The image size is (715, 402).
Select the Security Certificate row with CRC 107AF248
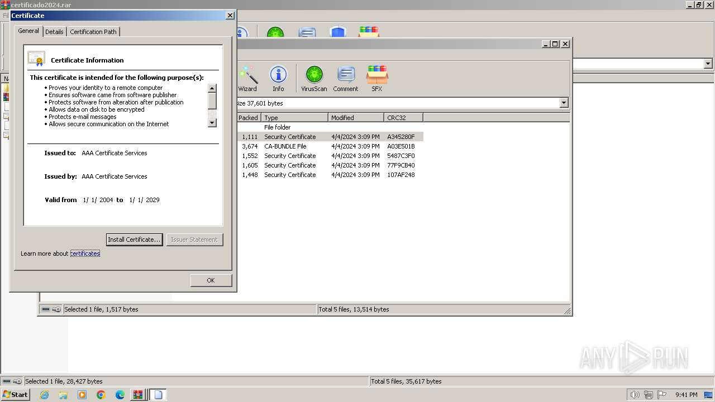[x=330, y=175]
